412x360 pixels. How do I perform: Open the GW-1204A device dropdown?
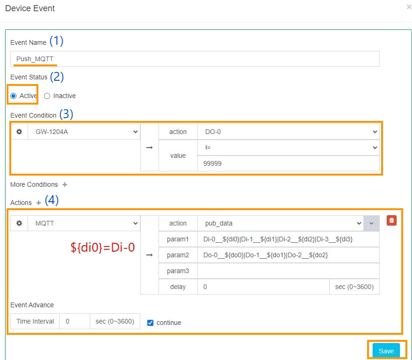84,132
